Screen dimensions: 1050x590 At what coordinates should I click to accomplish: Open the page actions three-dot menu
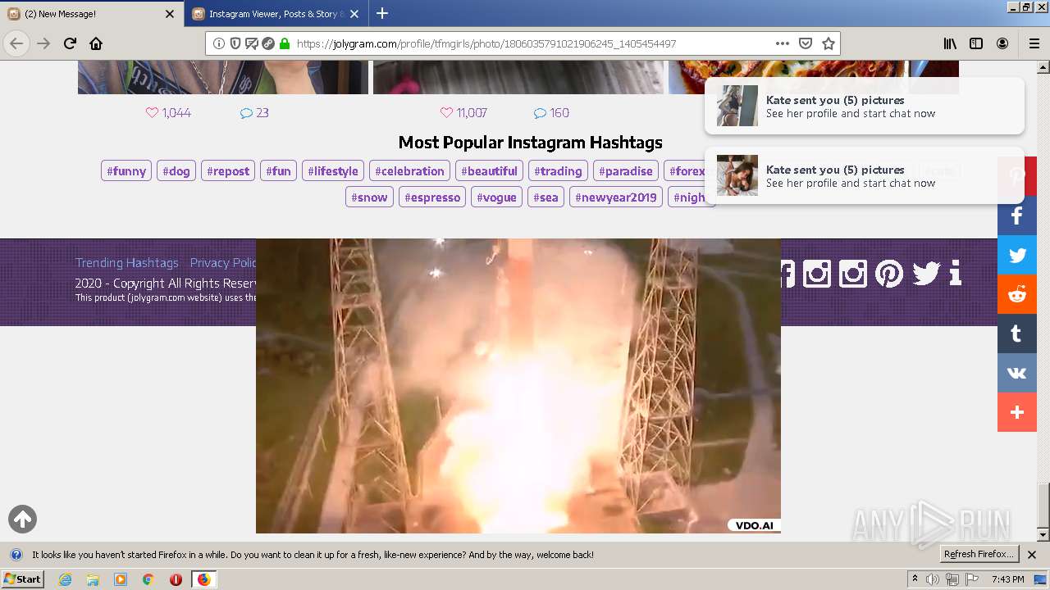click(783, 43)
